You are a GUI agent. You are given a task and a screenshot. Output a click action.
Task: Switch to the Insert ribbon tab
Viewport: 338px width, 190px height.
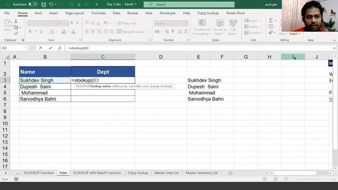[53, 13]
